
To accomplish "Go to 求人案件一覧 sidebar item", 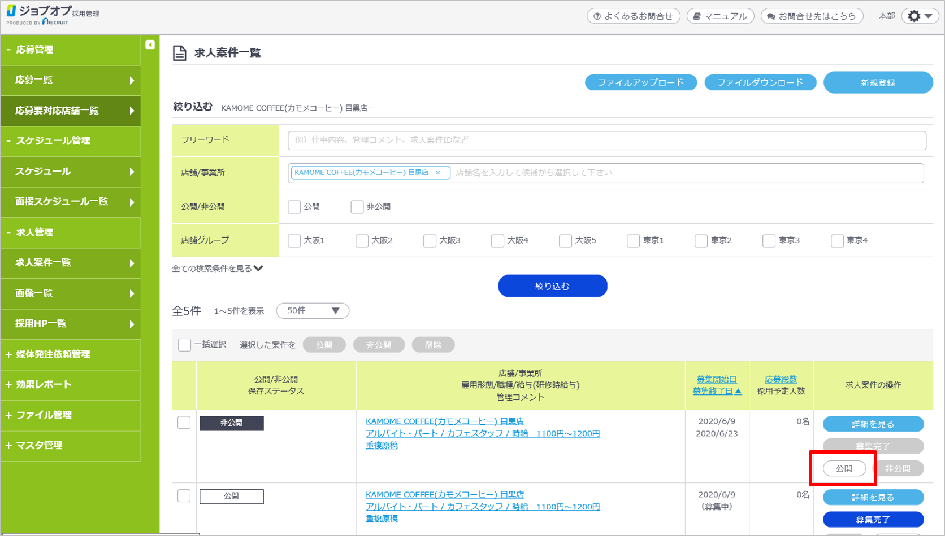I will [x=70, y=263].
